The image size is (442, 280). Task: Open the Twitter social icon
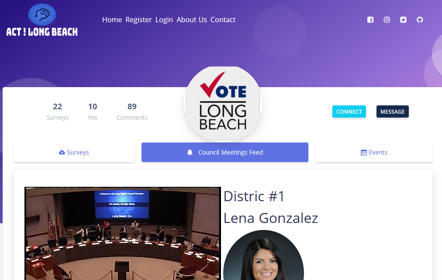(x=403, y=20)
